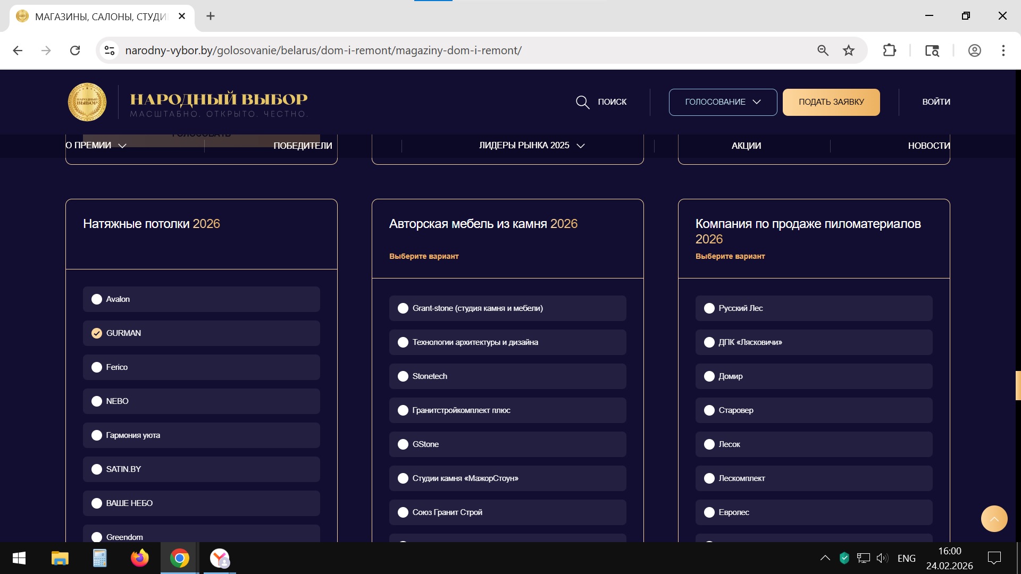Click the ВОЙТИ login link
This screenshot has height=574, width=1021.
[x=936, y=102]
